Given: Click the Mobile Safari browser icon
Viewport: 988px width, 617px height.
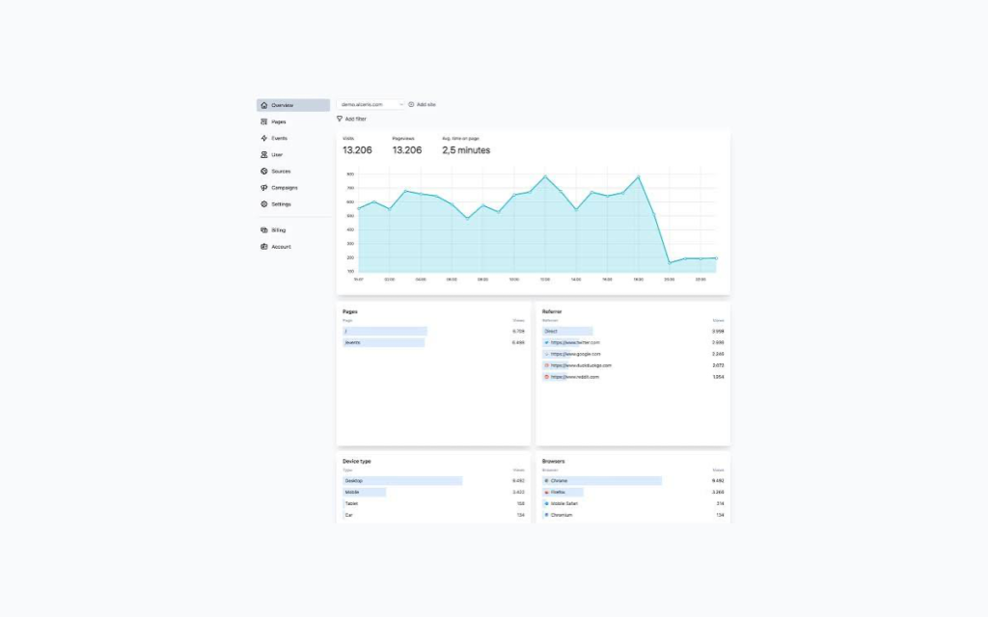Looking at the screenshot, I should coord(546,503).
